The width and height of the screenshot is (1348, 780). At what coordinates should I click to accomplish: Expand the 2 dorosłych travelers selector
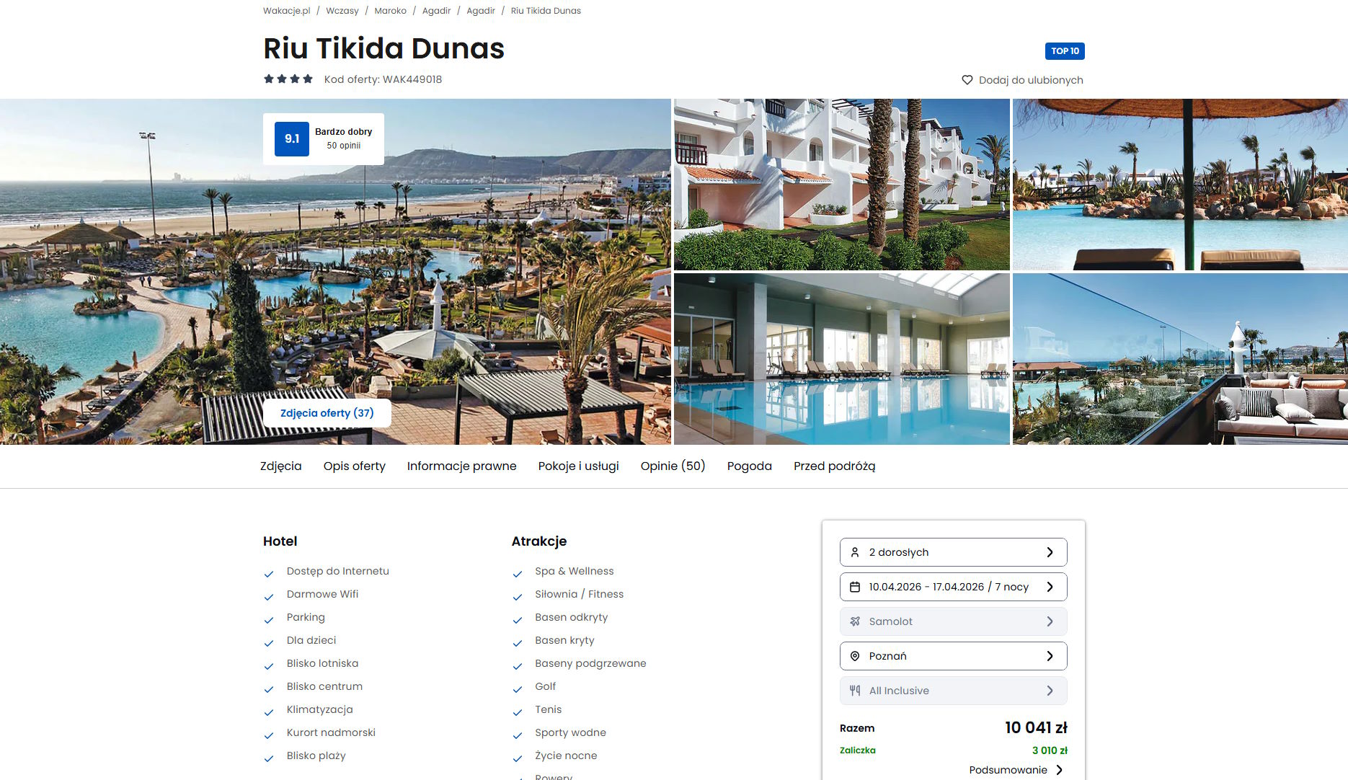point(953,552)
